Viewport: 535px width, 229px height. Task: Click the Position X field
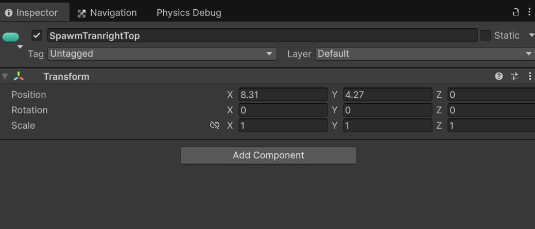(283, 95)
